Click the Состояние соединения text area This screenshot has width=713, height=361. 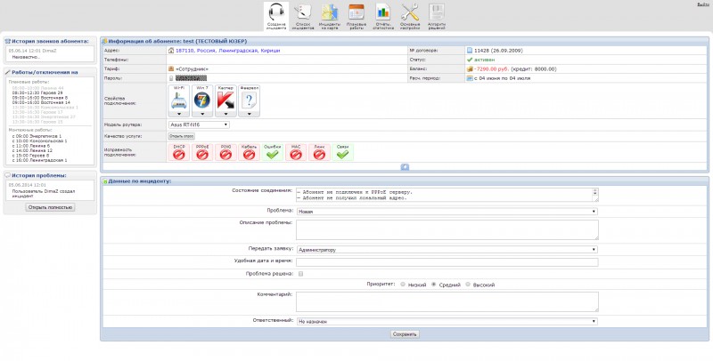coord(447,195)
